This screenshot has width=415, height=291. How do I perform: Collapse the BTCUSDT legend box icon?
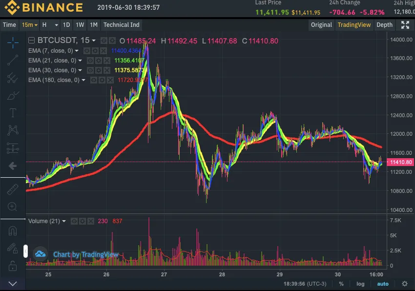tap(32, 40)
